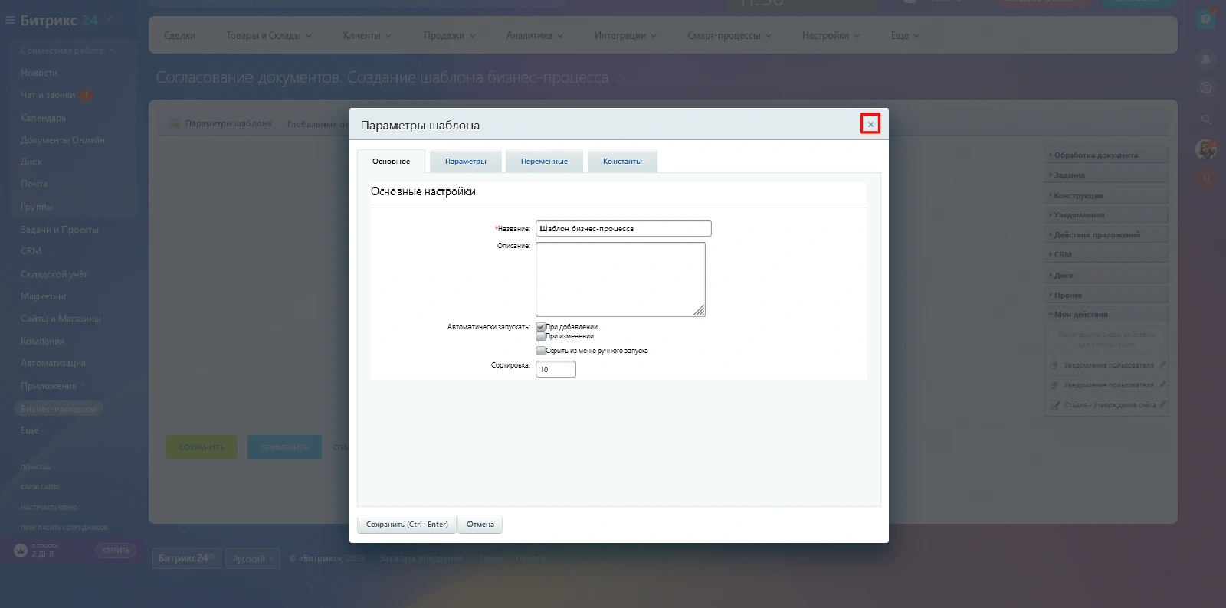Click pencil icon next to Стадия - Утверждение счёта
Image resolution: width=1226 pixels, height=608 pixels.
coord(1162,404)
